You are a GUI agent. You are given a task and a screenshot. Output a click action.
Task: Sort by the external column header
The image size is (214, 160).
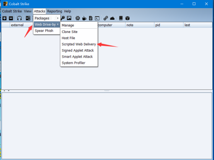click(21, 25)
